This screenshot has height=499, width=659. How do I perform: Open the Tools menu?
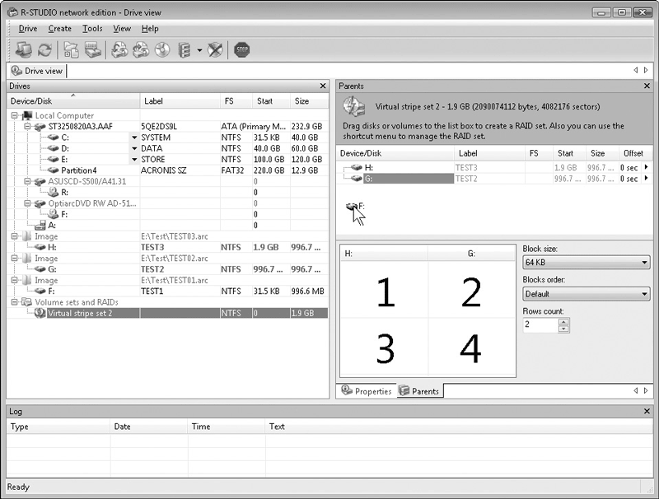pos(92,29)
